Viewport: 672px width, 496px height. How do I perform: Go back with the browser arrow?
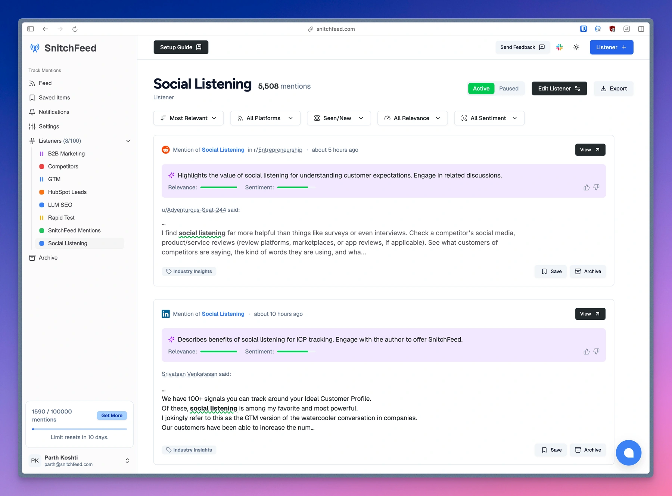[45, 29]
